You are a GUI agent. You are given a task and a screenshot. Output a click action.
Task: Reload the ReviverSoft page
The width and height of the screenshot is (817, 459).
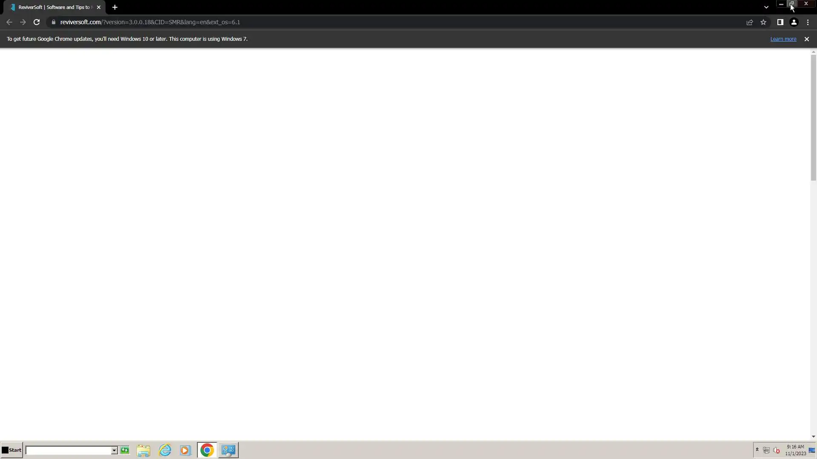[x=37, y=22]
